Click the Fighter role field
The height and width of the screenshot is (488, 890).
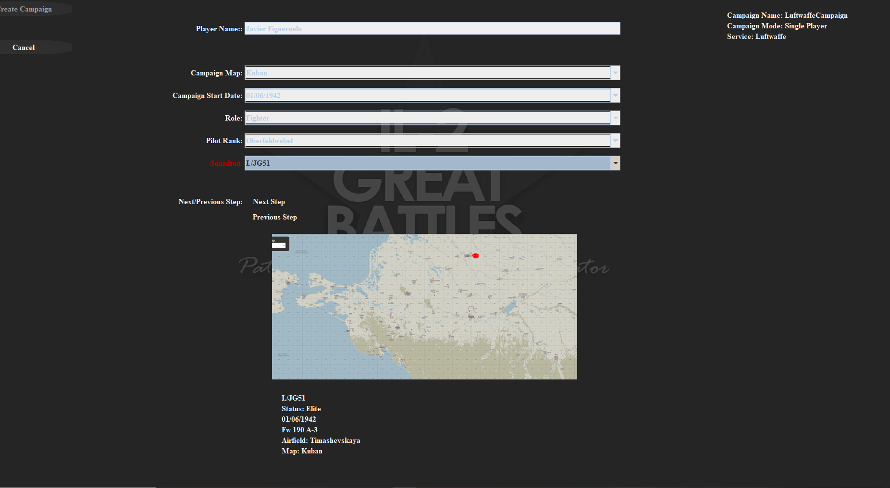pos(427,118)
